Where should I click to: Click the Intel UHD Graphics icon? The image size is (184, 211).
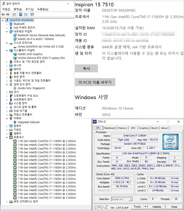point(15,54)
